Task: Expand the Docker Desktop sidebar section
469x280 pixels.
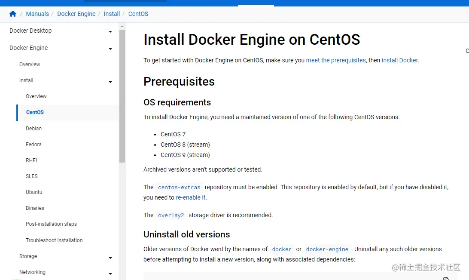Action: coord(110,31)
